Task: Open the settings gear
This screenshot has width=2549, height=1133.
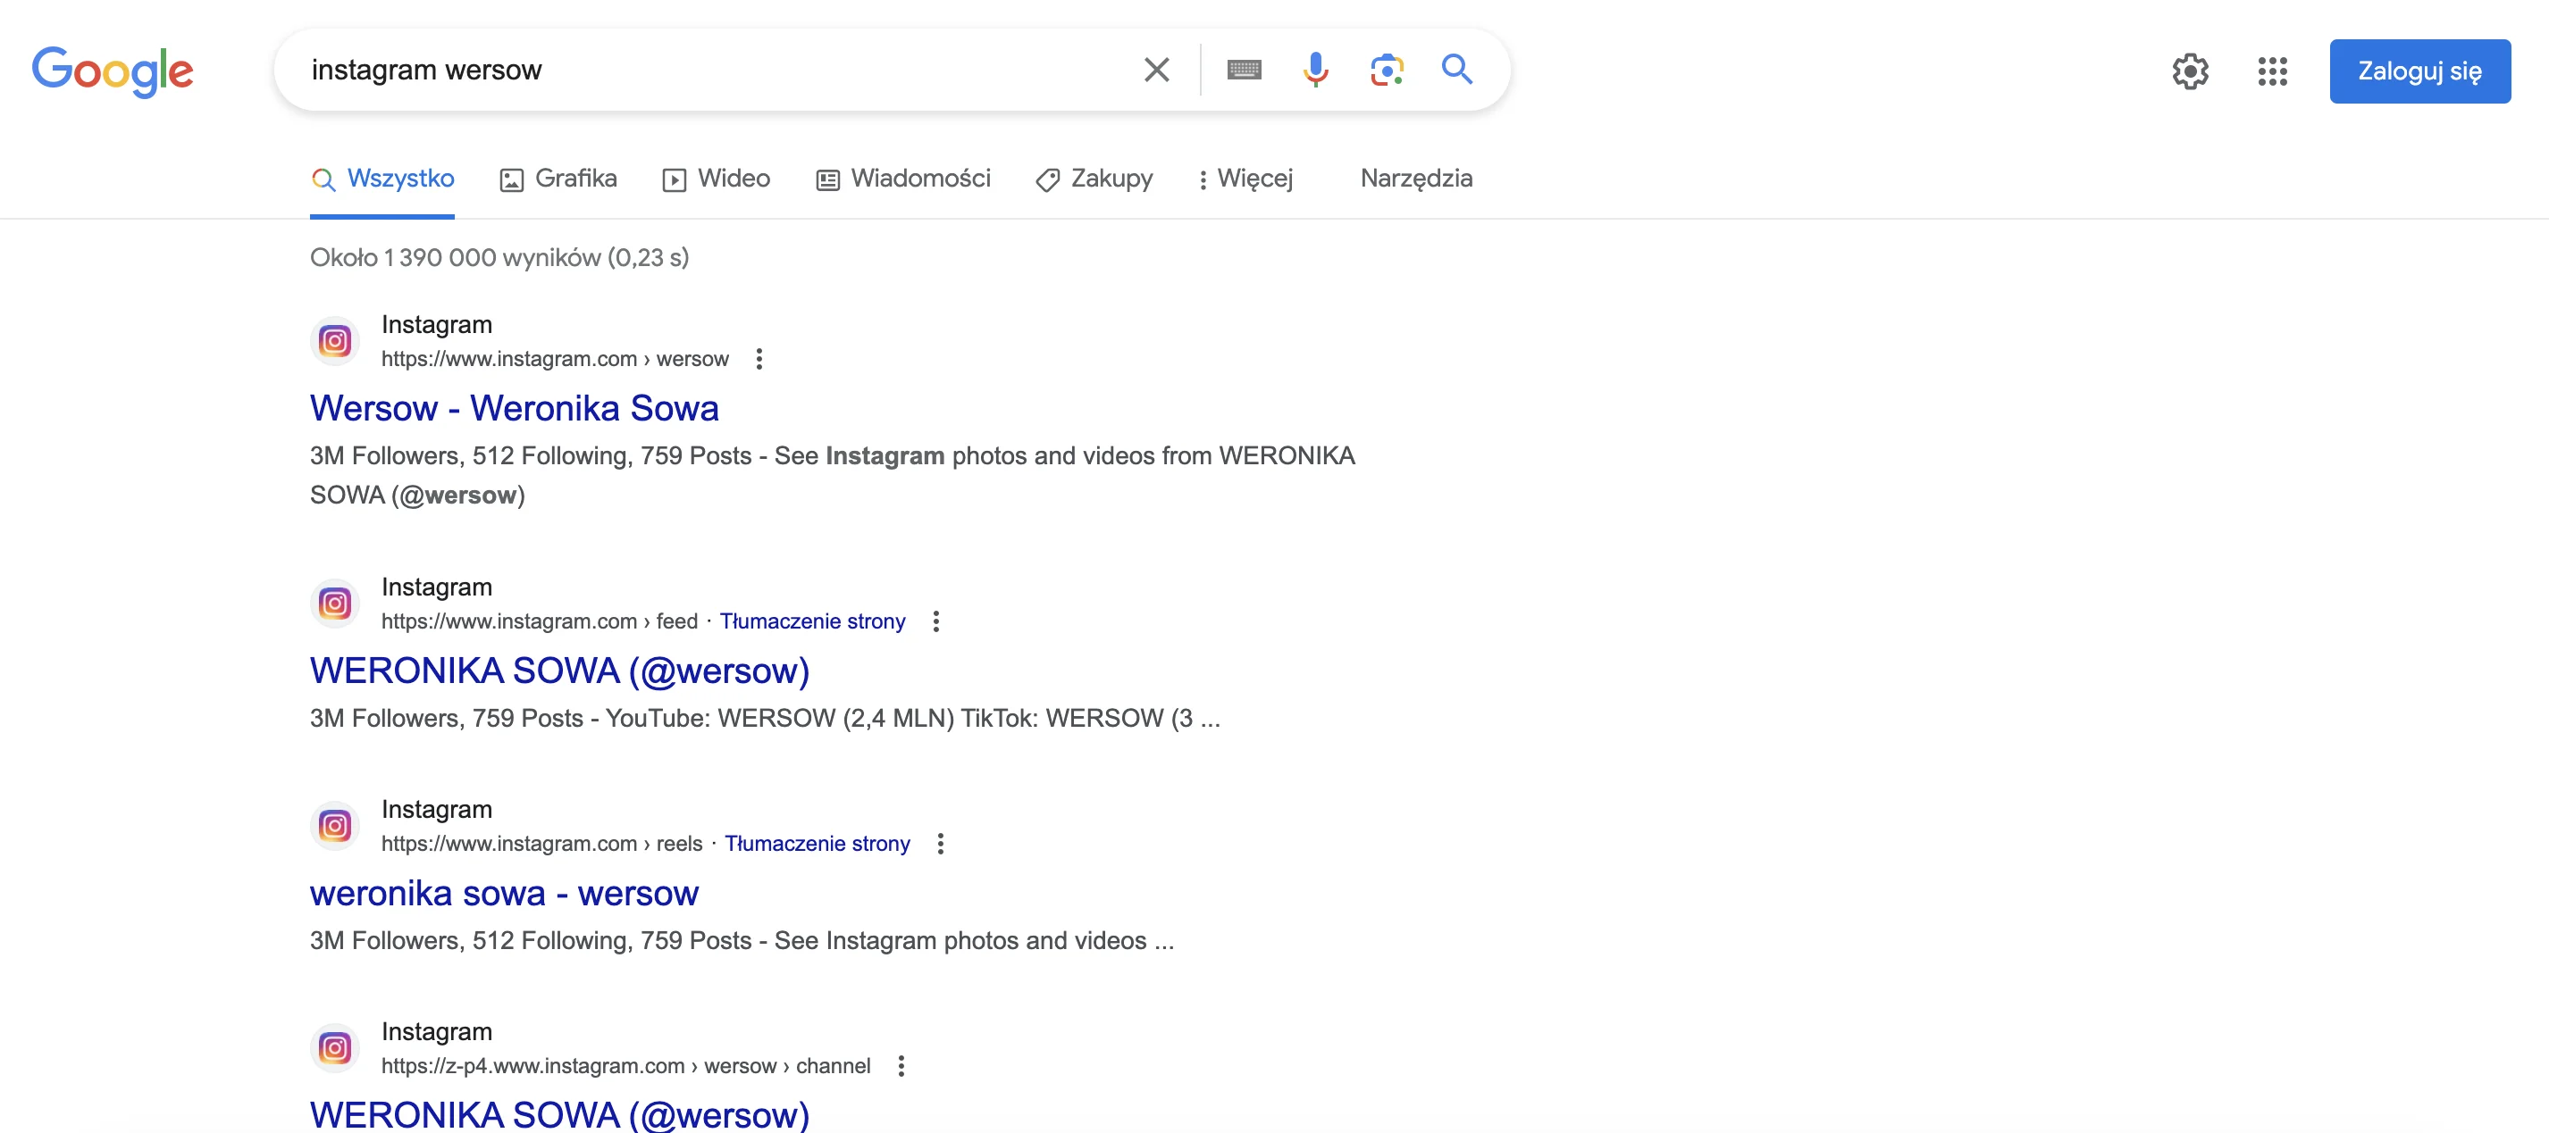Action: point(2190,71)
